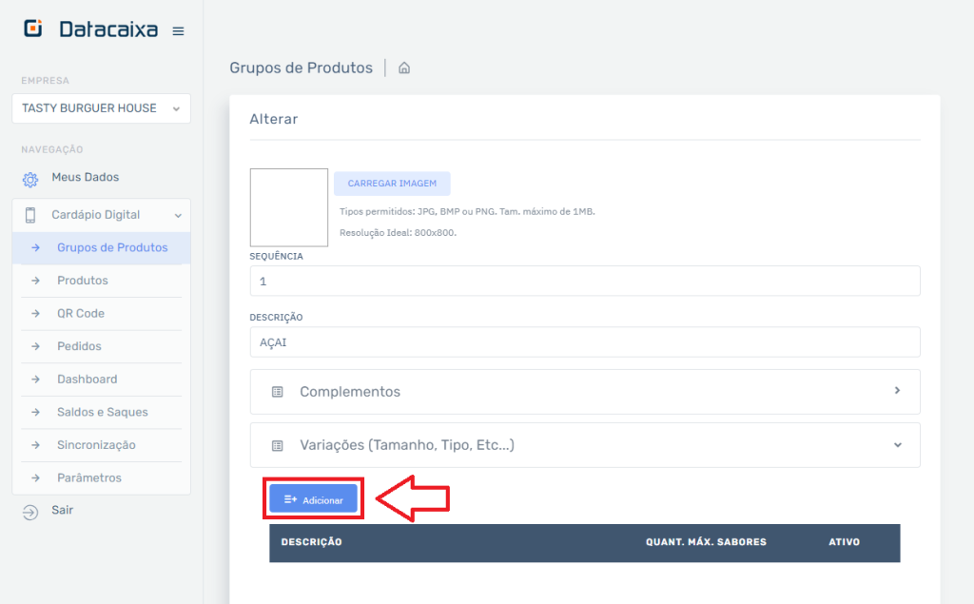Select the gear icon beside Meus Dados
Viewport: 974px width, 604px height.
(x=29, y=177)
